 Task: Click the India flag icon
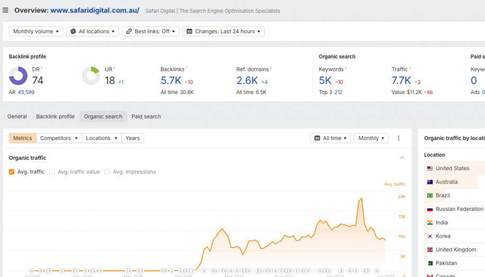(430, 223)
